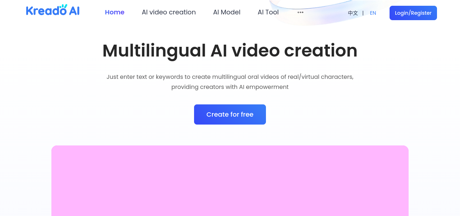Viewport: 460px width, 216px height.
Task: Click the divider between language options
Action: pyautogui.click(x=363, y=13)
